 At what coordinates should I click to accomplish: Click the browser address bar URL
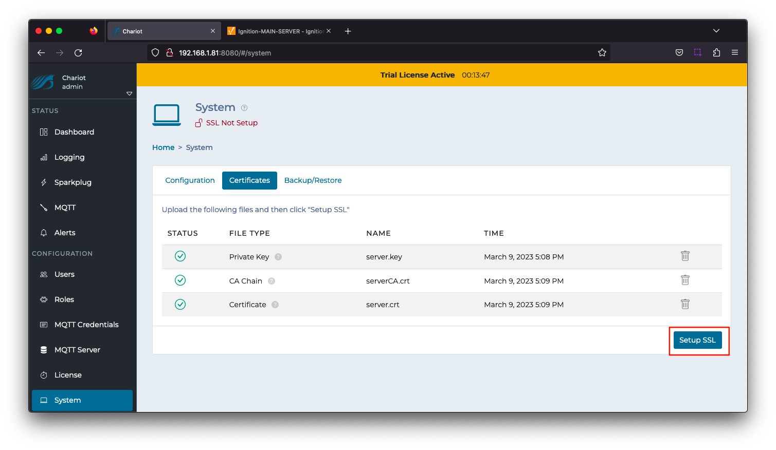(x=225, y=53)
